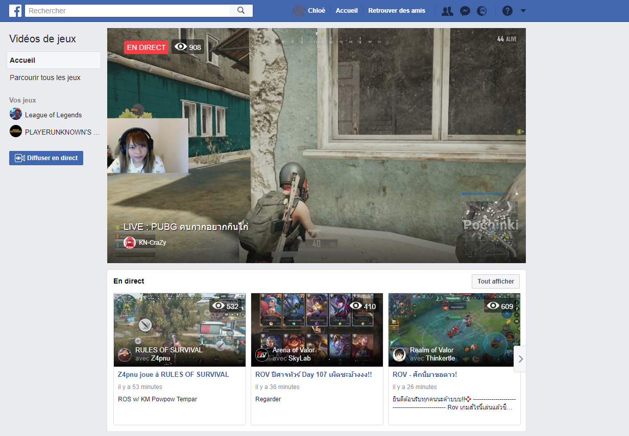Click the KN-CraZy streamer avatar

click(130, 243)
